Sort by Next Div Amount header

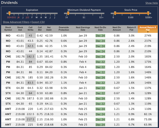click(x=117, y=29)
